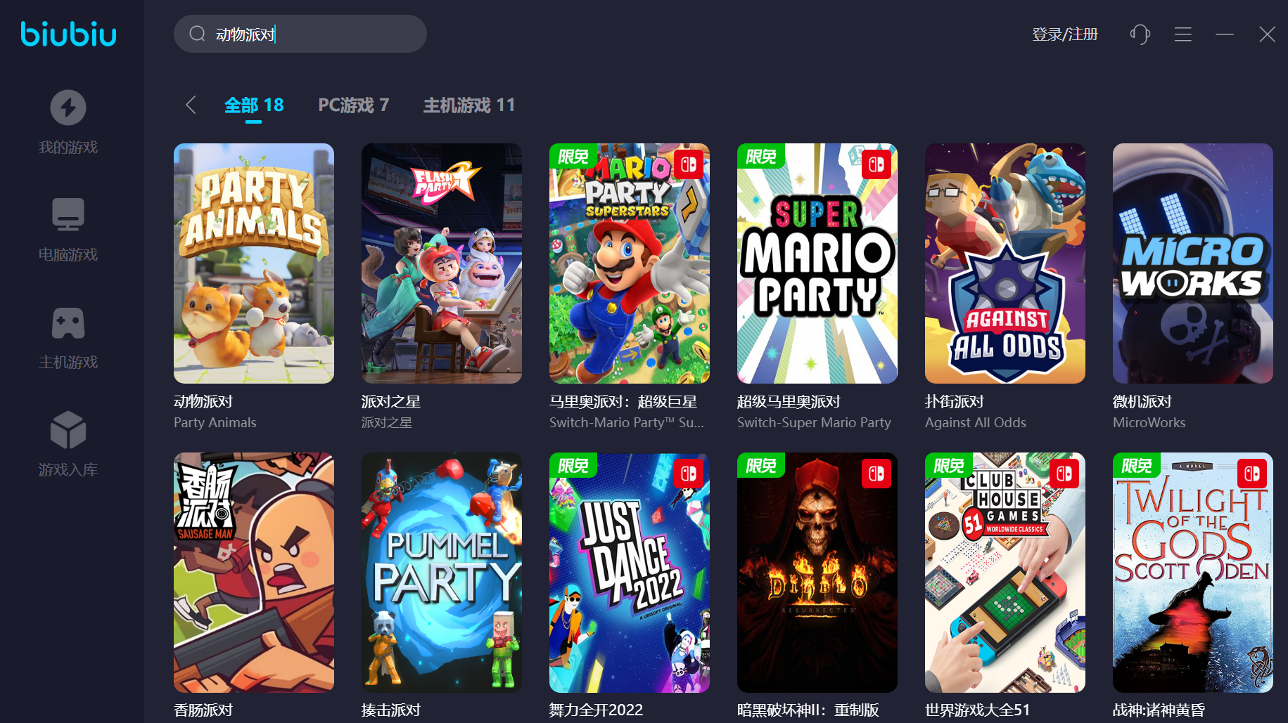1288x723 pixels.
Task: Click the 游戏入库 cube icon
Action: point(68,429)
